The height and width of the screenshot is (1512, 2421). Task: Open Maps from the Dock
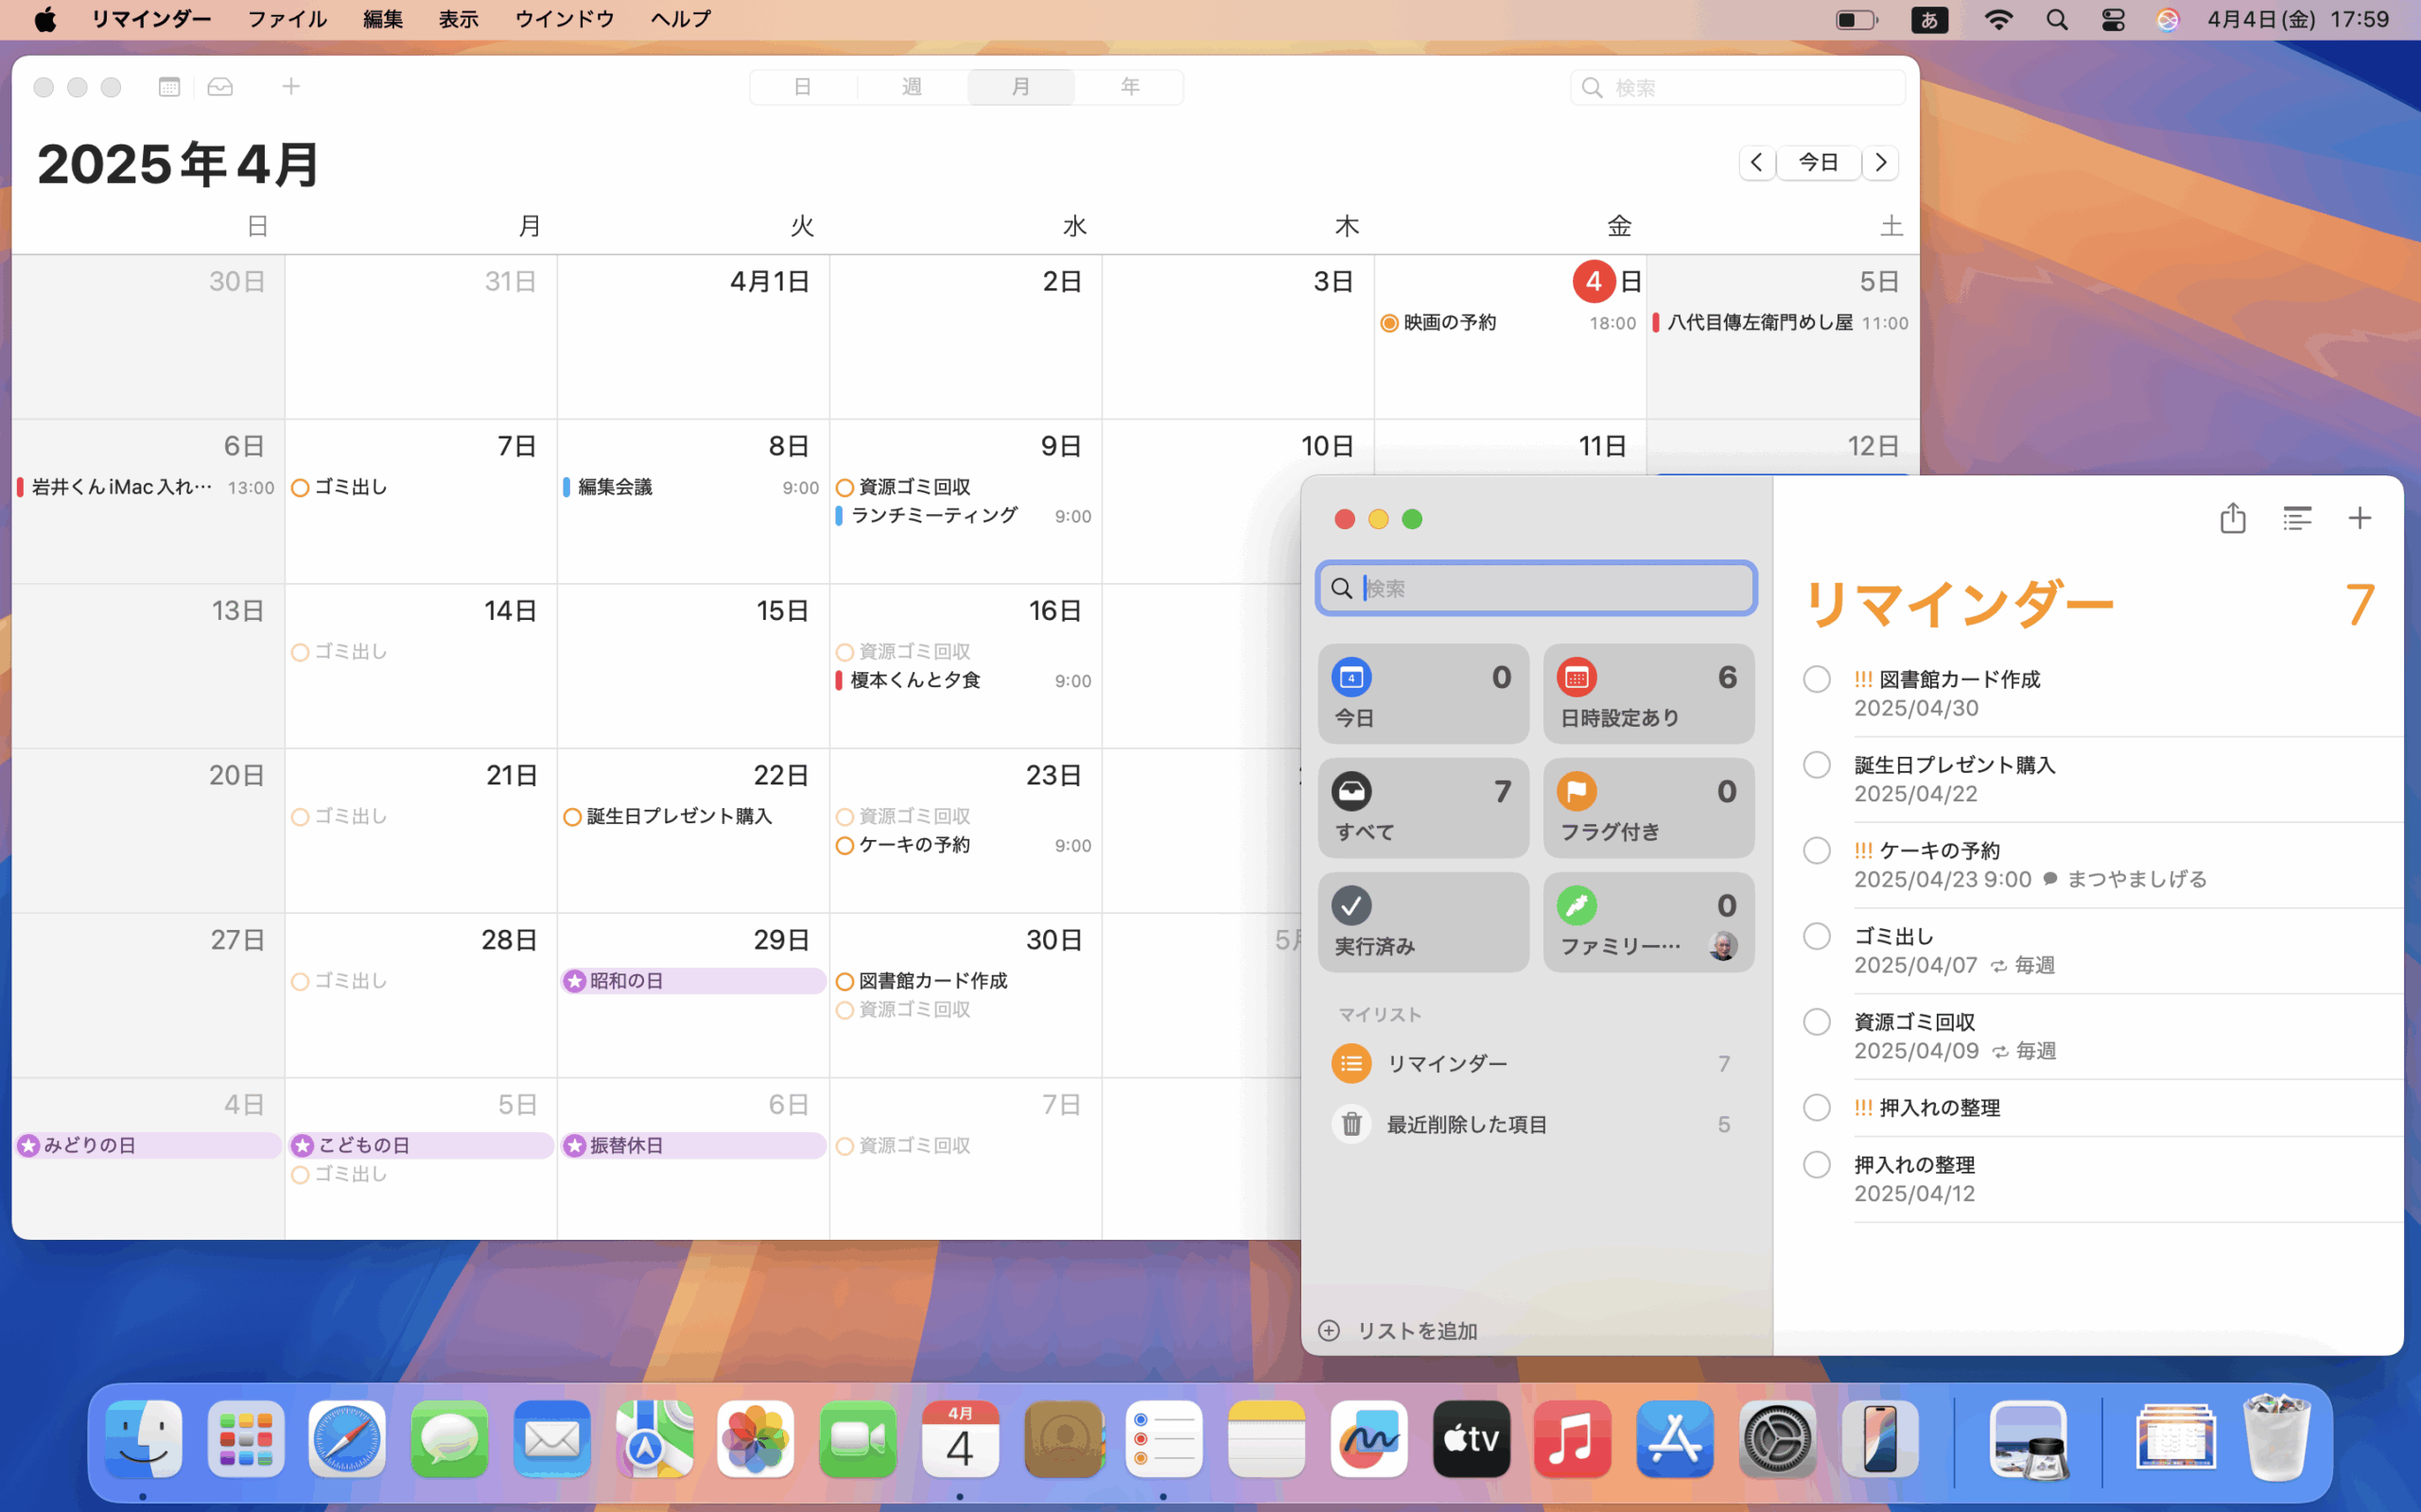[x=654, y=1440]
